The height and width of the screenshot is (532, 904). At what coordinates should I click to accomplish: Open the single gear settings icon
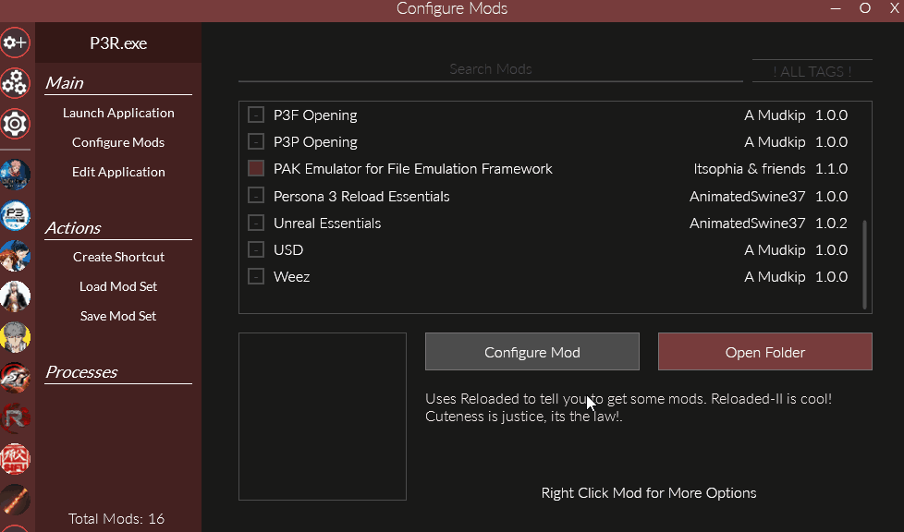(16, 123)
